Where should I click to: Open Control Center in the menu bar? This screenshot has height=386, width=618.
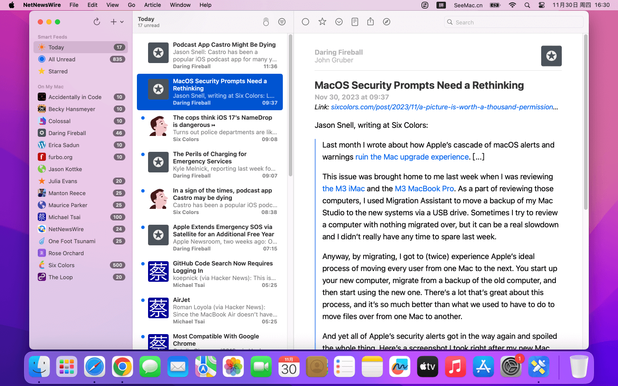pos(542,5)
